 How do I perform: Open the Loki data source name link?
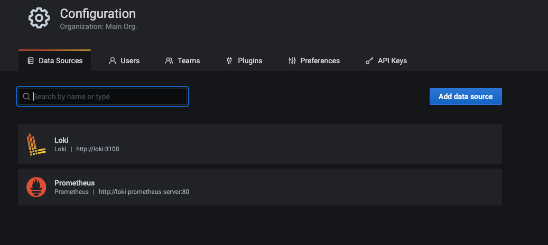point(61,140)
